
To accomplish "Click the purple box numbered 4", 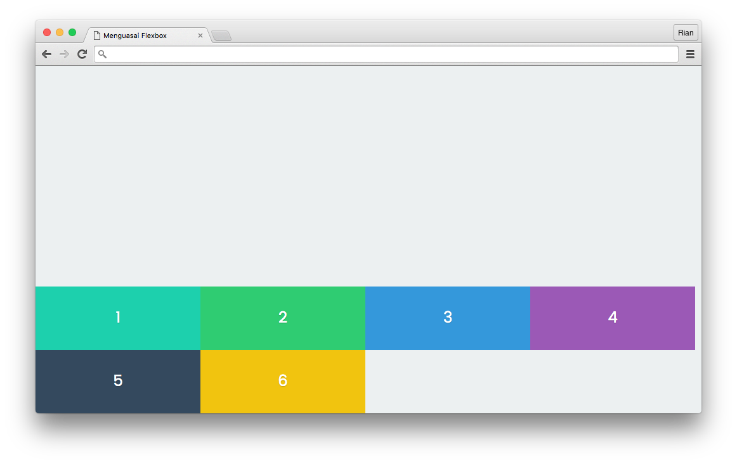I will coord(613,318).
